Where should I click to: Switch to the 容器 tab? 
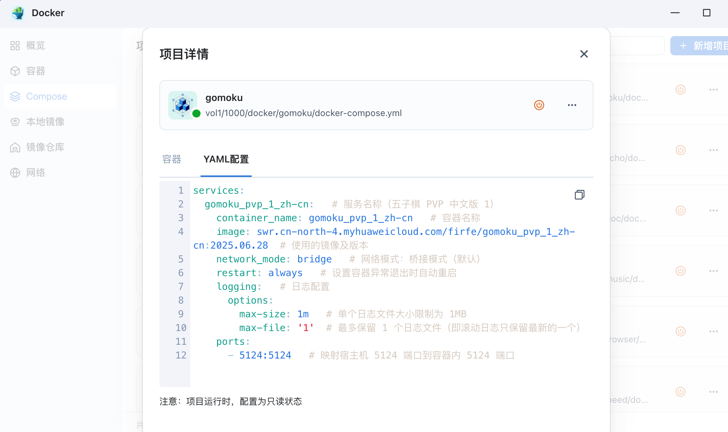point(172,159)
